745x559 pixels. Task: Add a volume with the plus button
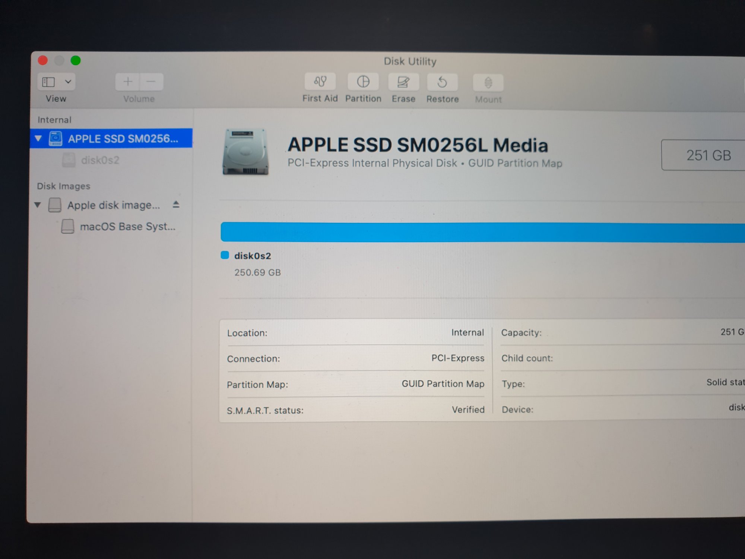coord(127,82)
